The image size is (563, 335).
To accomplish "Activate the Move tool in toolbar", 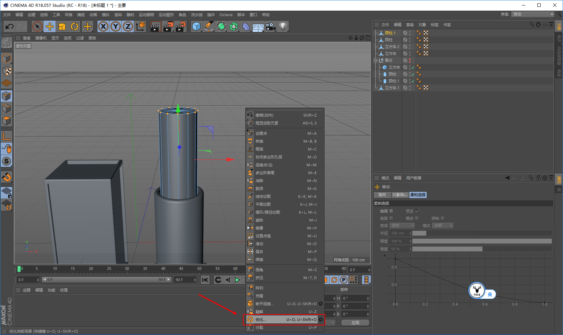I will pos(50,26).
